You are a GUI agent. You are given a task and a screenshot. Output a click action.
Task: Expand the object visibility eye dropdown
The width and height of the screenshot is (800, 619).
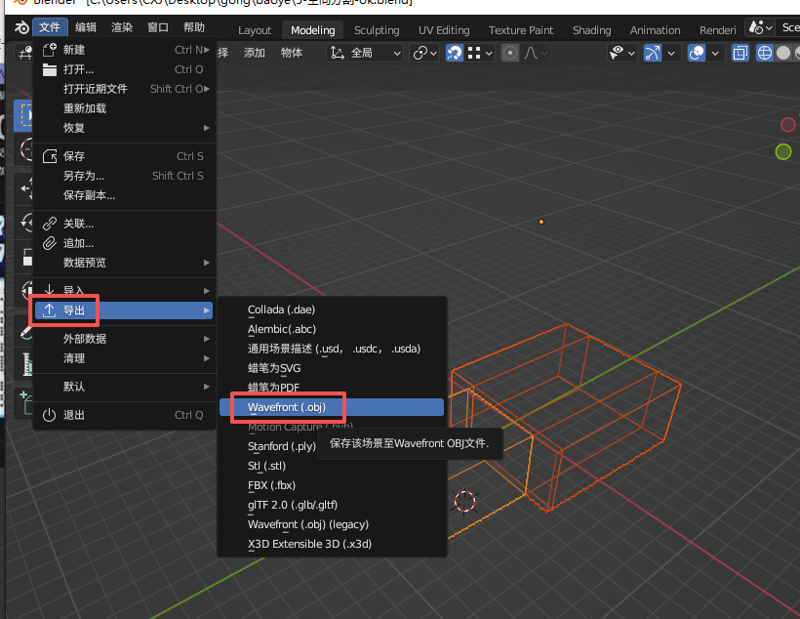[x=621, y=53]
